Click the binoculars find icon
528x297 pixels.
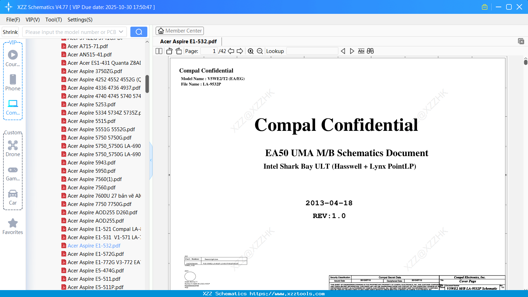[x=370, y=51]
